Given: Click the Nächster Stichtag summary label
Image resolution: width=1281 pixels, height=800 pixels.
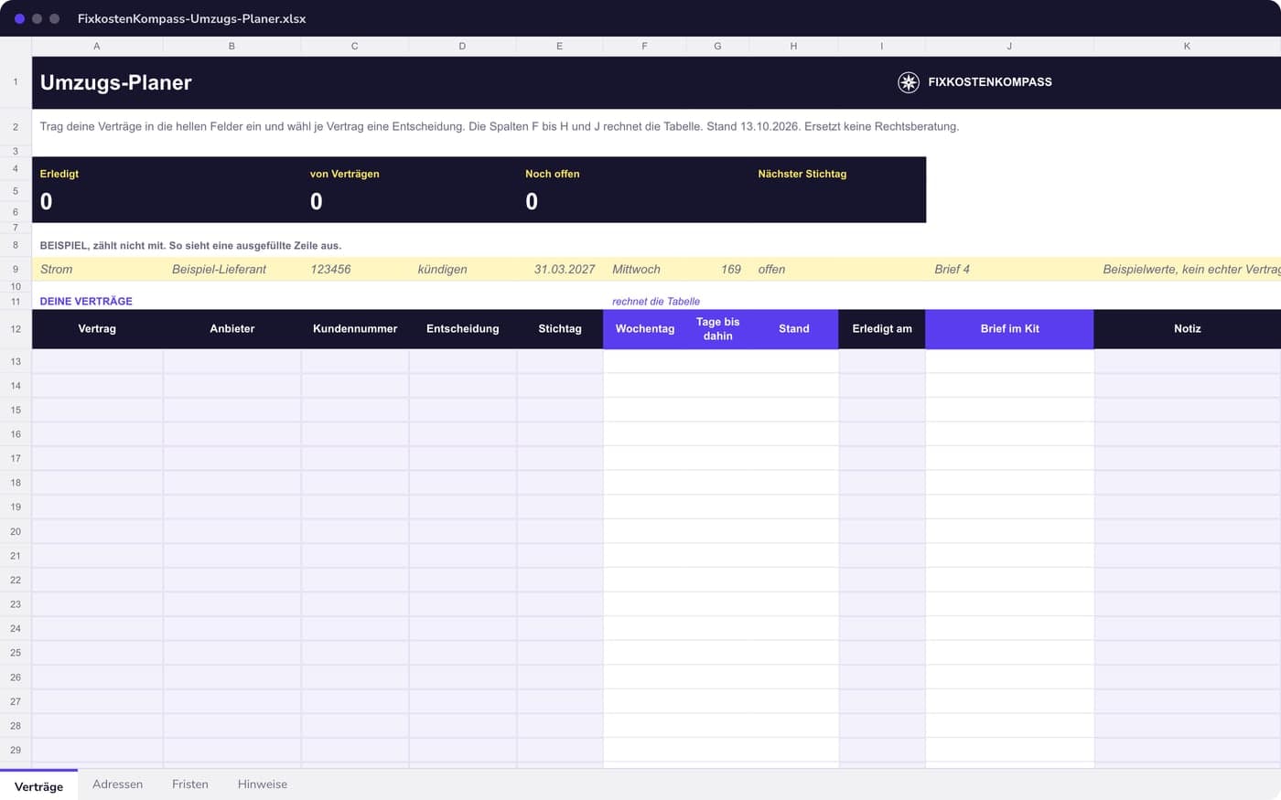Looking at the screenshot, I should click(802, 174).
